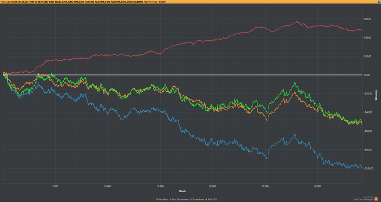This screenshot has height=202, width=381.
Task: Click the Hands axis title
Action: click(x=182, y=191)
